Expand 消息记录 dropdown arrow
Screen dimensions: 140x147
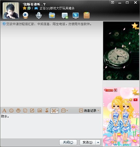coord(98,111)
